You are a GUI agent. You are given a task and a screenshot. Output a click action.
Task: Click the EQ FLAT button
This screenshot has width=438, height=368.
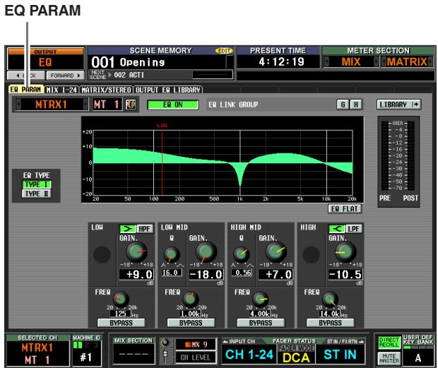[345, 209]
